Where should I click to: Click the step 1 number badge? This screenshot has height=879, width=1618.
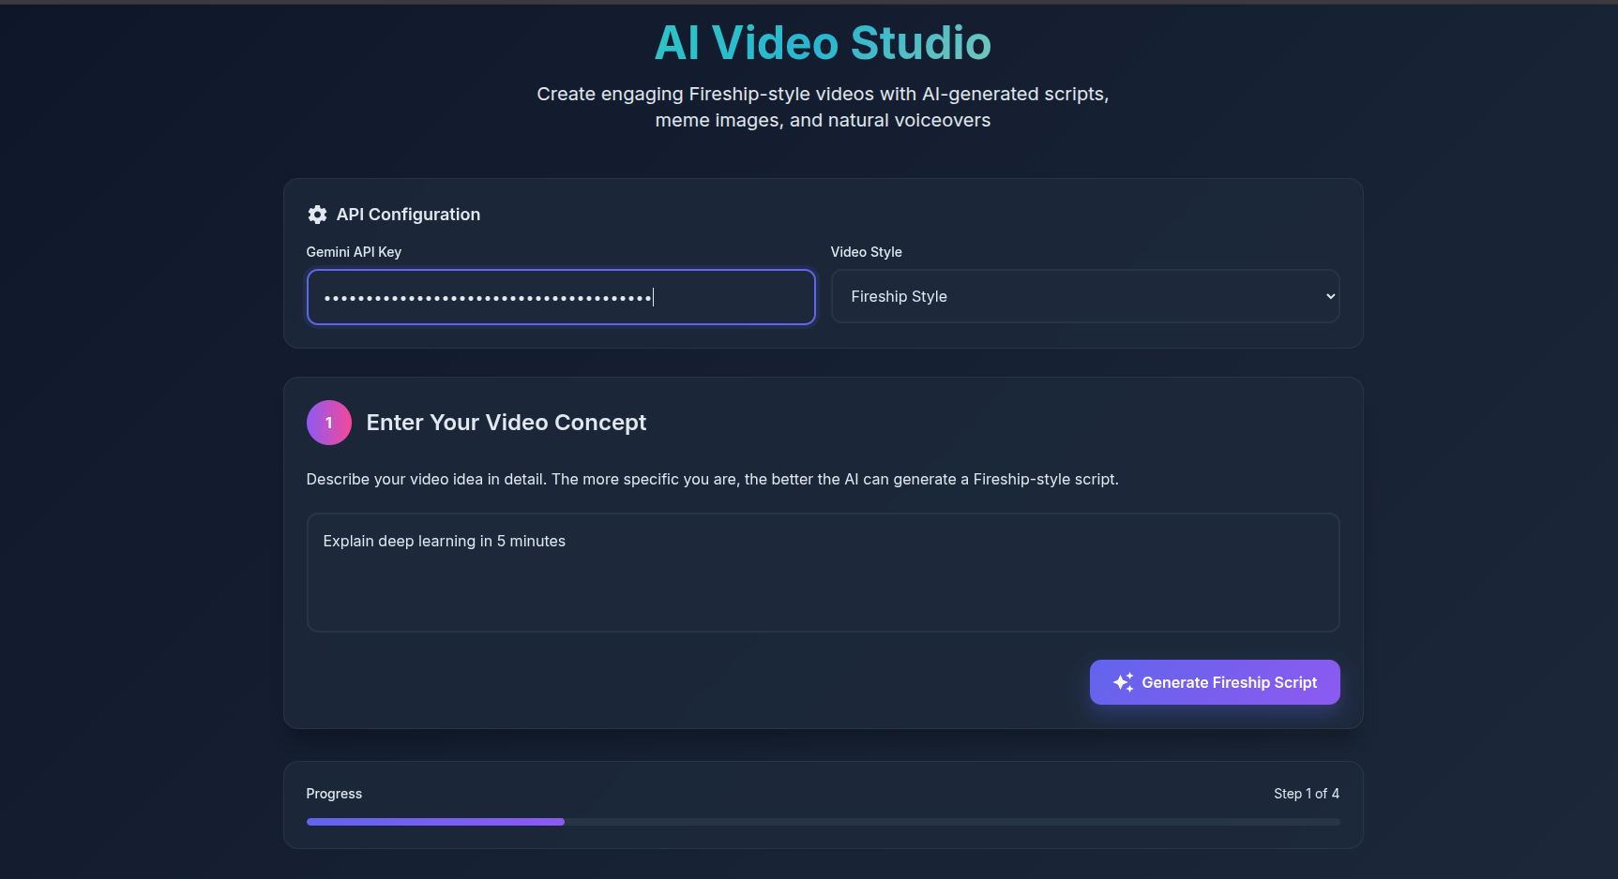click(x=329, y=423)
